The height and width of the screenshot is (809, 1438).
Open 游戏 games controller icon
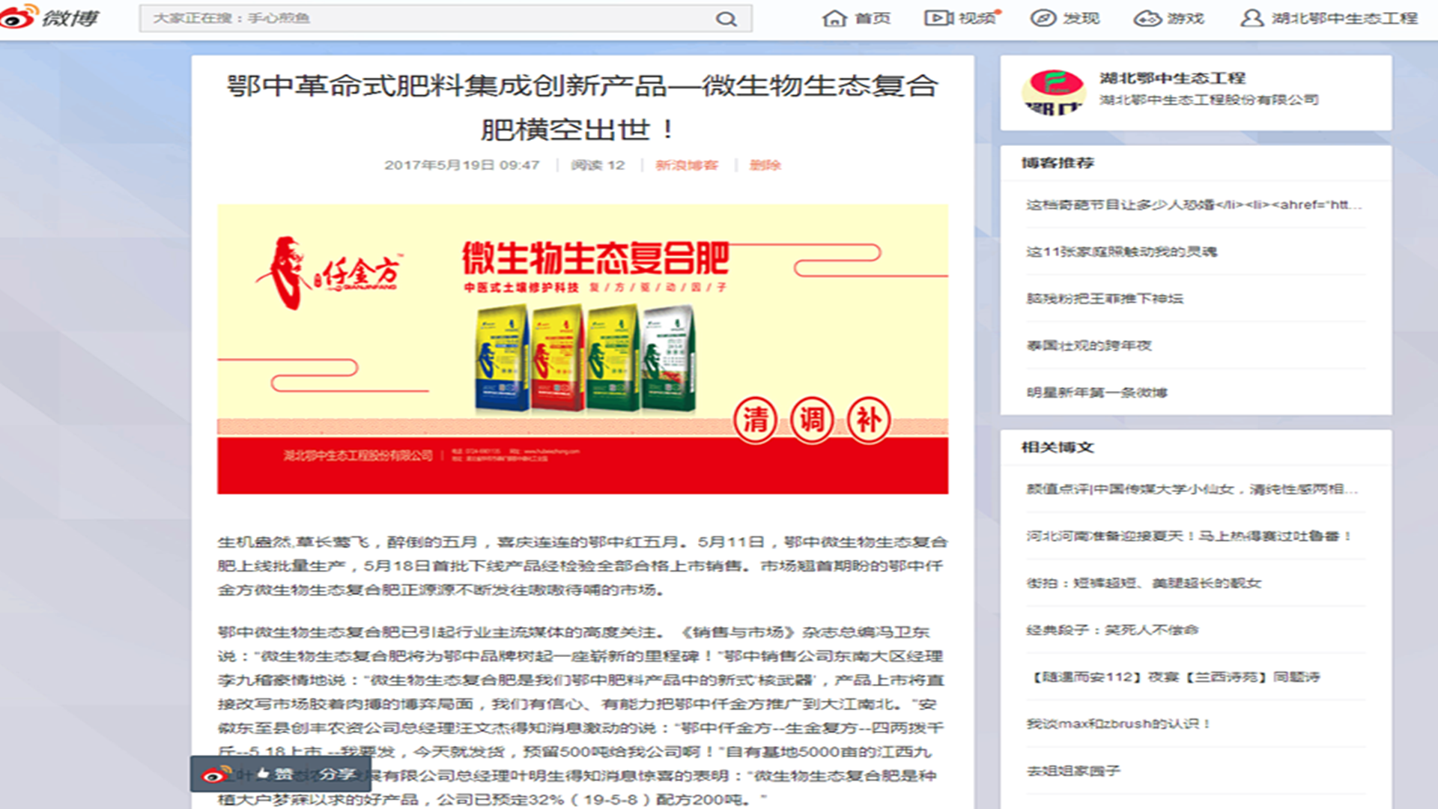pos(1147,18)
